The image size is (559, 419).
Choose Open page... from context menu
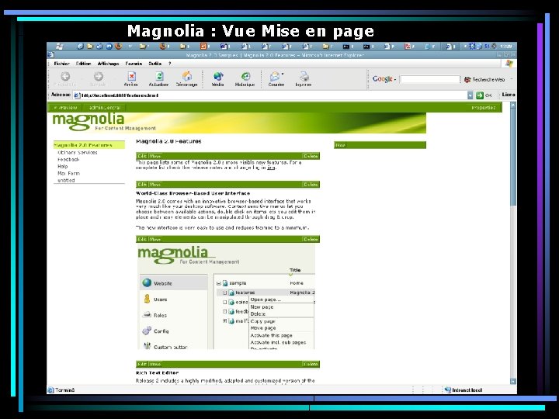click(266, 300)
